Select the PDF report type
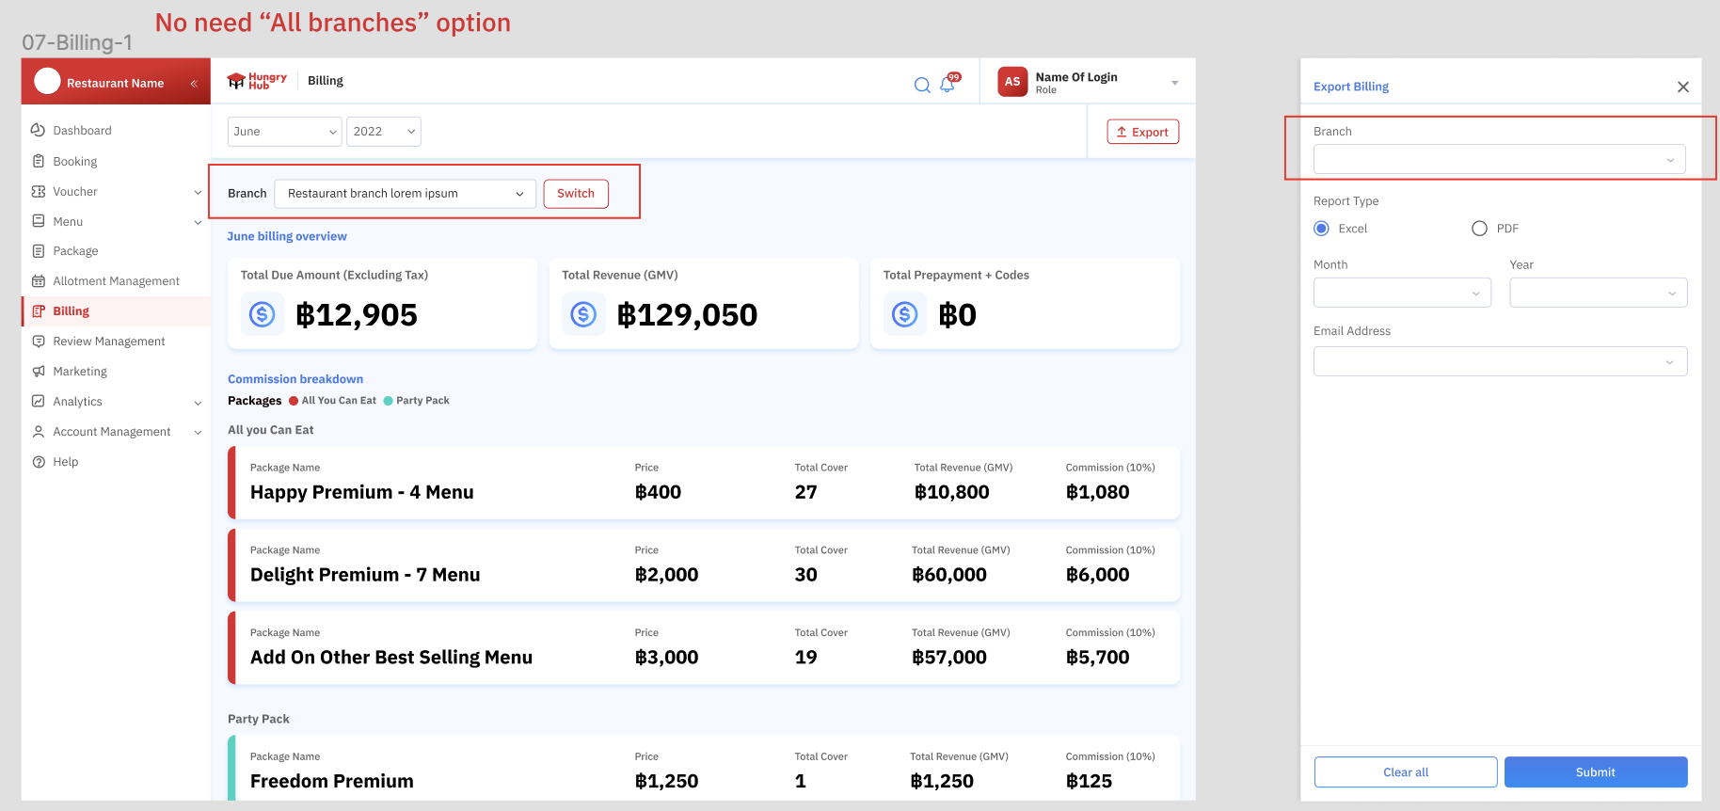Image resolution: width=1720 pixels, height=811 pixels. coord(1479,229)
